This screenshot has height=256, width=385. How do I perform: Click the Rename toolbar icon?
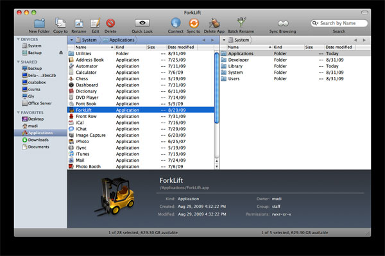[x=79, y=23]
